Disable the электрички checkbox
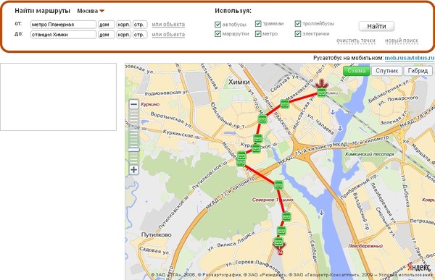 (x=298, y=34)
